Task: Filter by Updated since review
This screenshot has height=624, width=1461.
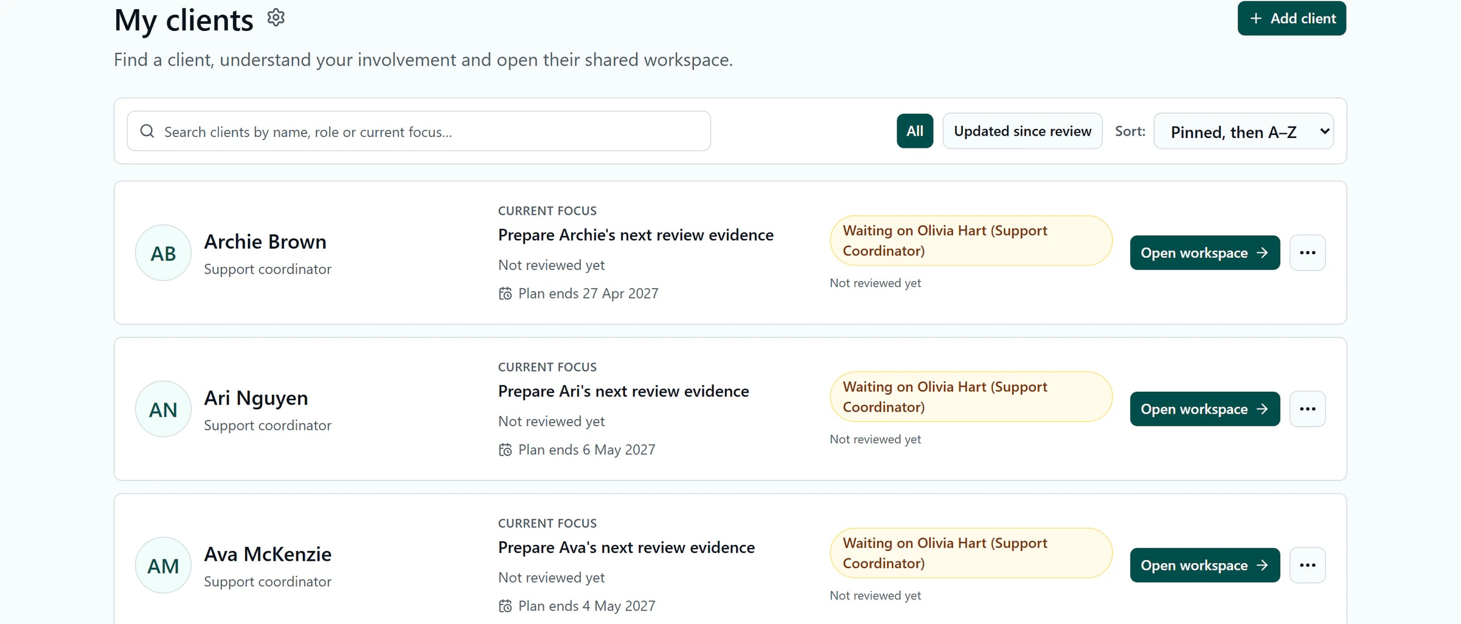Action: [x=1022, y=131]
